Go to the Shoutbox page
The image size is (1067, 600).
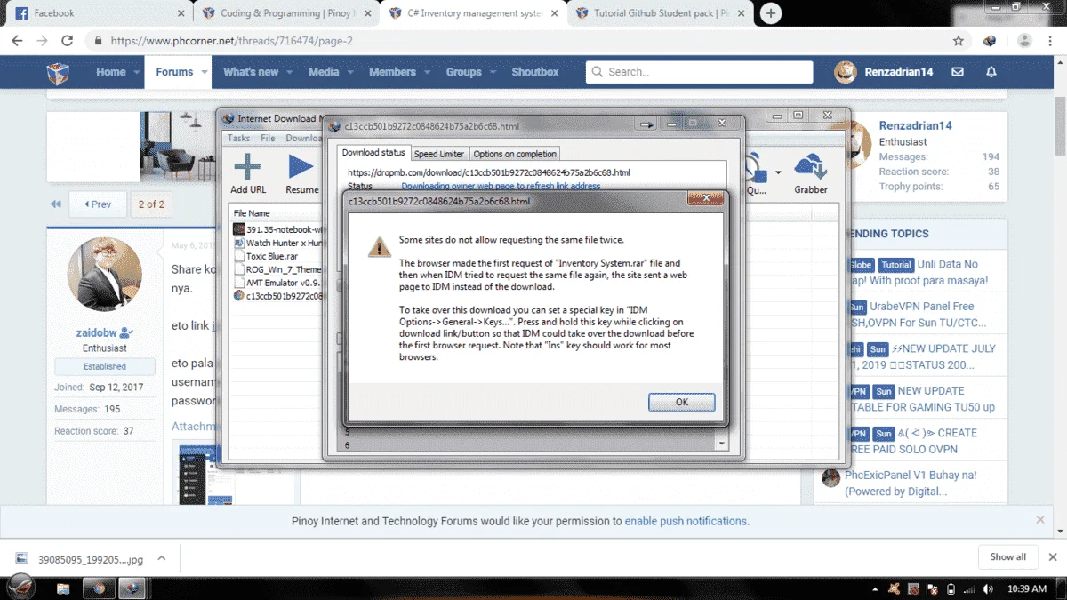(535, 72)
